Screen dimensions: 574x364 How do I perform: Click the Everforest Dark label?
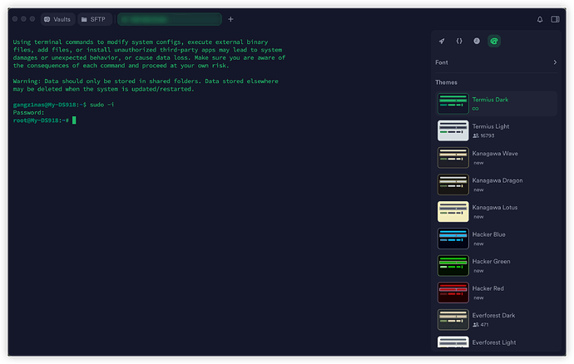point(493,315)
